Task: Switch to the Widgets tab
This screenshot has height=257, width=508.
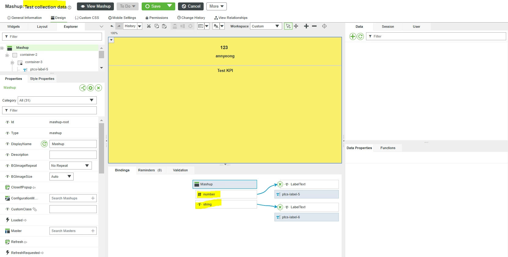Action: (13, 27)
